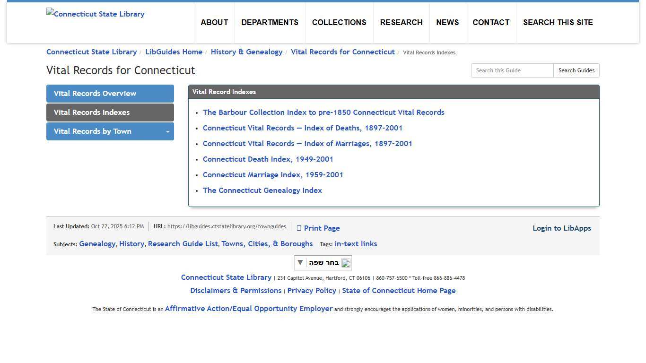Click Login to LibApps

coord(562,228)
